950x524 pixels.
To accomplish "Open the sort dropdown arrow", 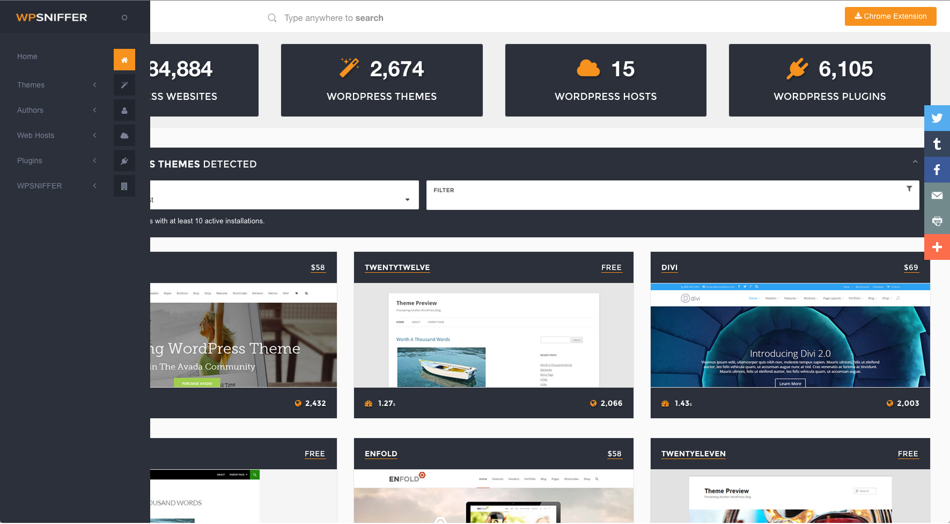I will (408, 200).
